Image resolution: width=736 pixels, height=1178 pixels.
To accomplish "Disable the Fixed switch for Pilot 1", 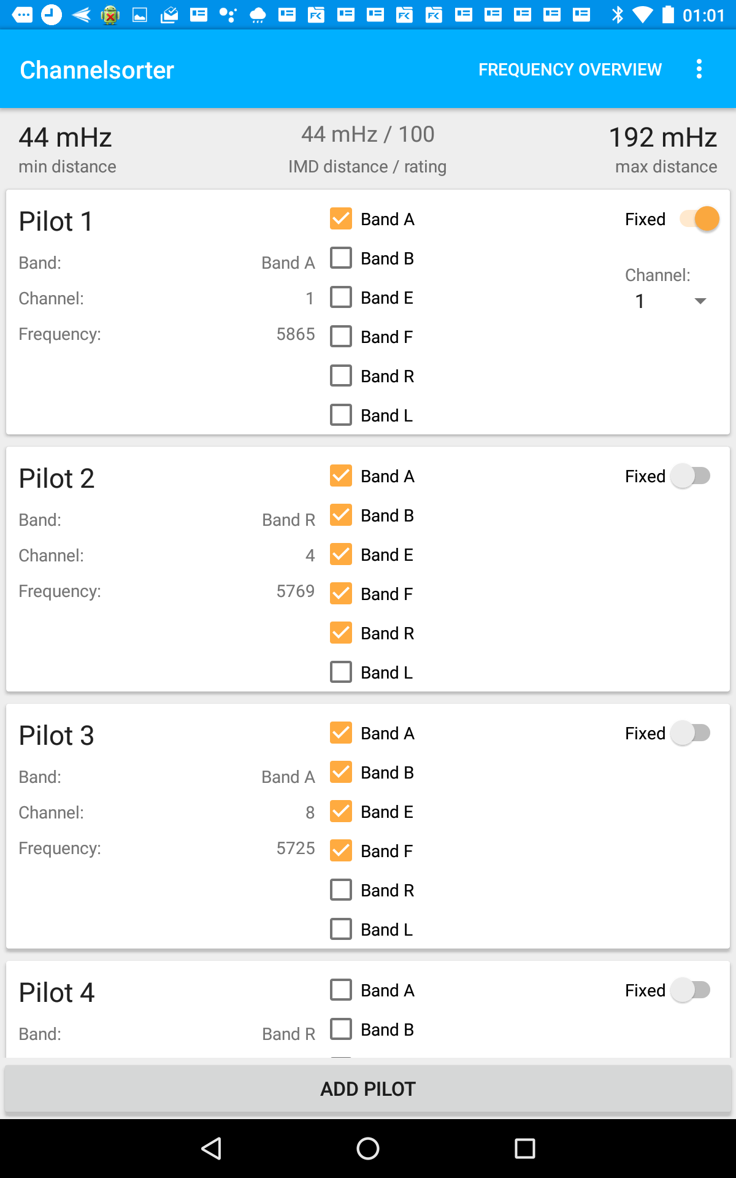I will pos(699,219).
